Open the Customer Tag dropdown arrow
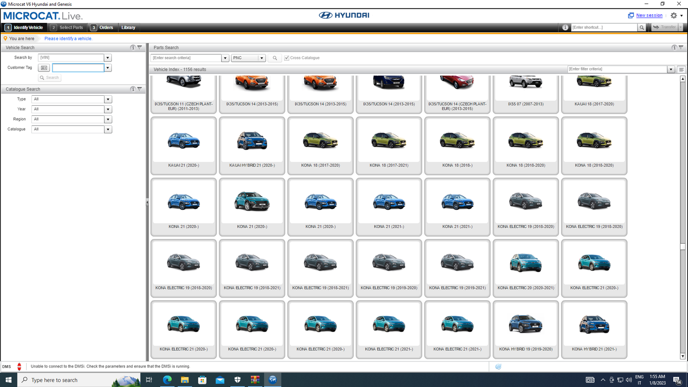688x387 pixels. 108,68
